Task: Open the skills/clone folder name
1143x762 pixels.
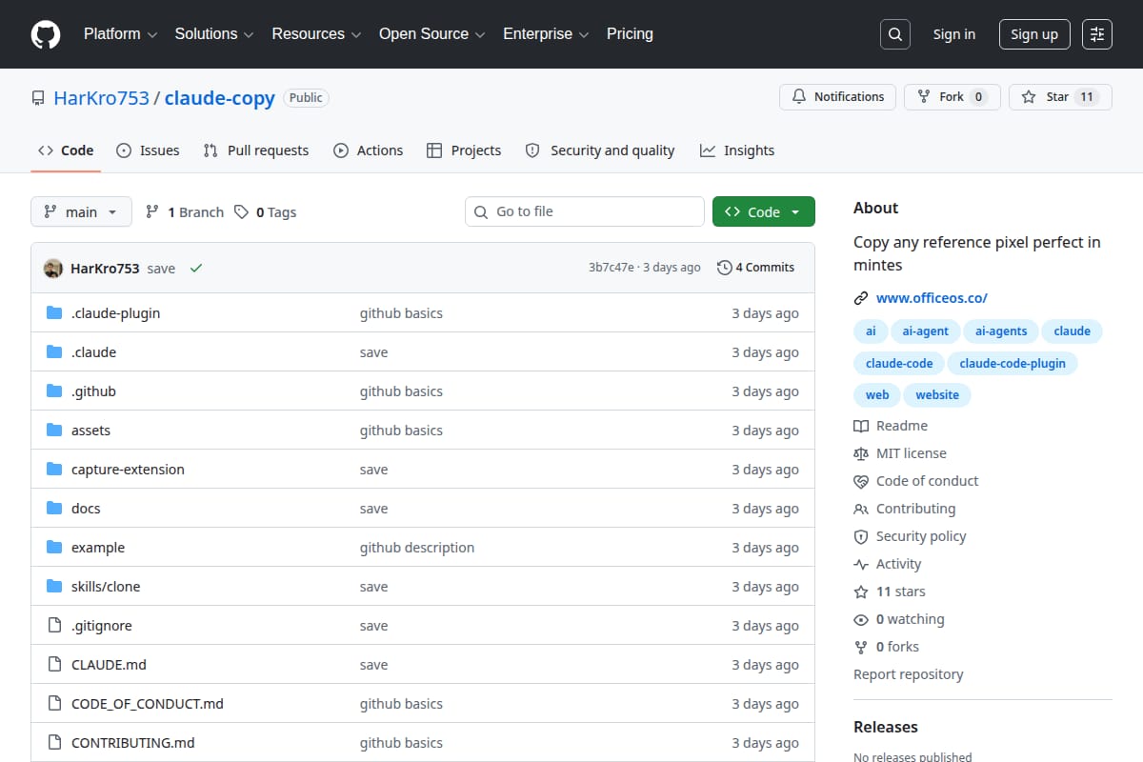Action: tap(106, 587)
